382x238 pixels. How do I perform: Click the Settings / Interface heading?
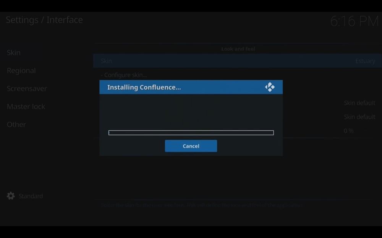point(44,20)
